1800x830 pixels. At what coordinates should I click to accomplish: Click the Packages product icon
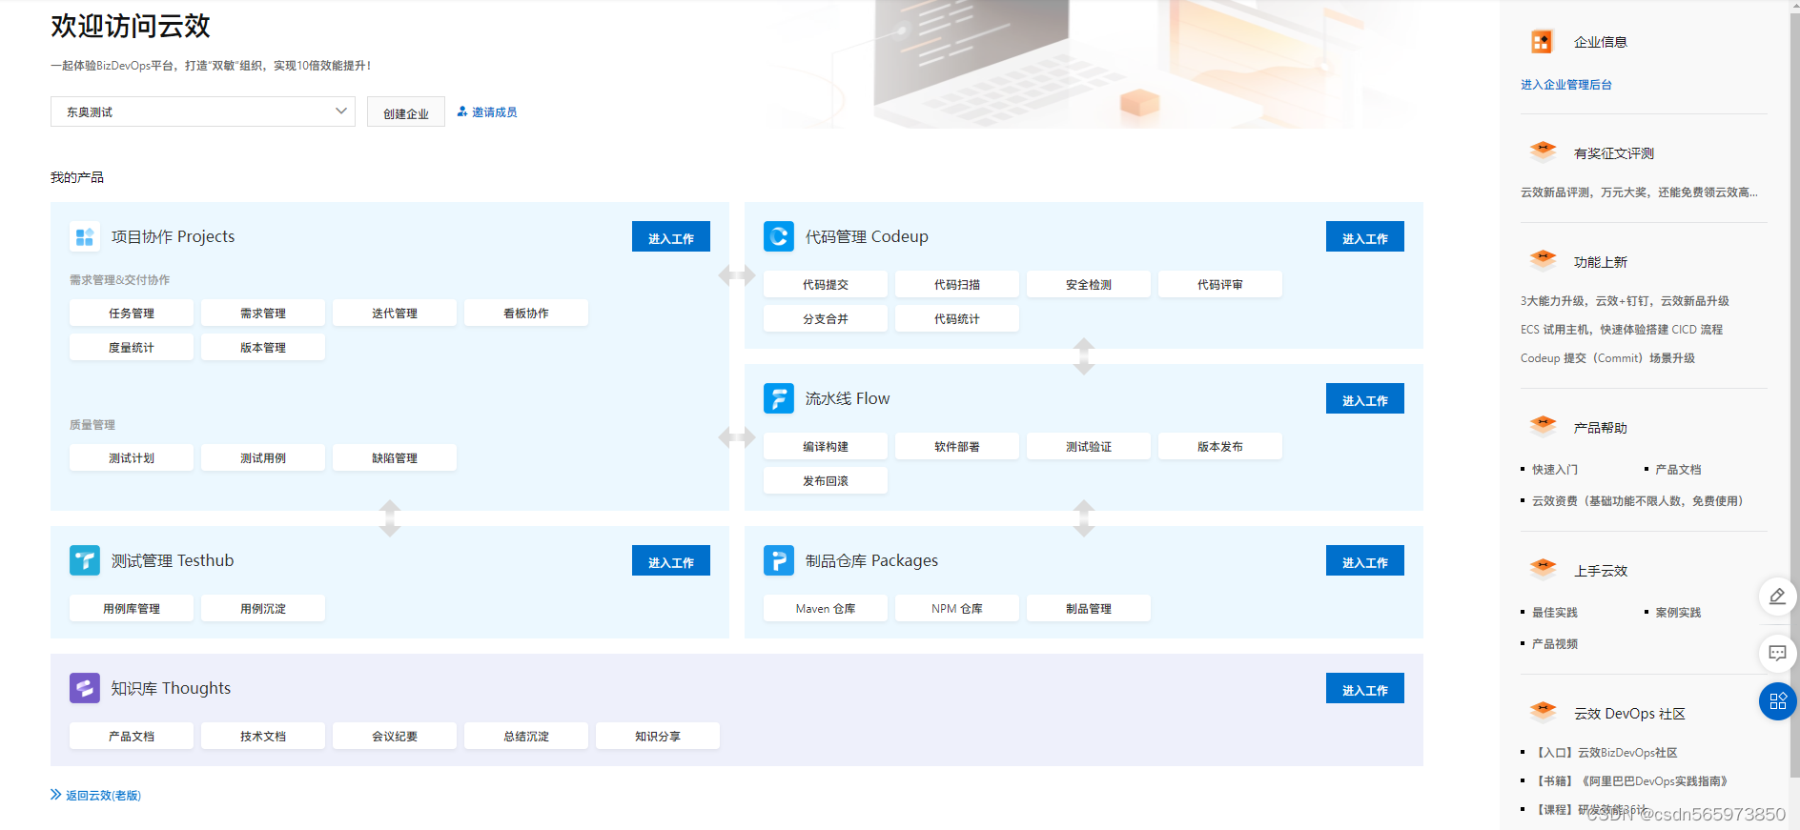(x=779, y=560)
